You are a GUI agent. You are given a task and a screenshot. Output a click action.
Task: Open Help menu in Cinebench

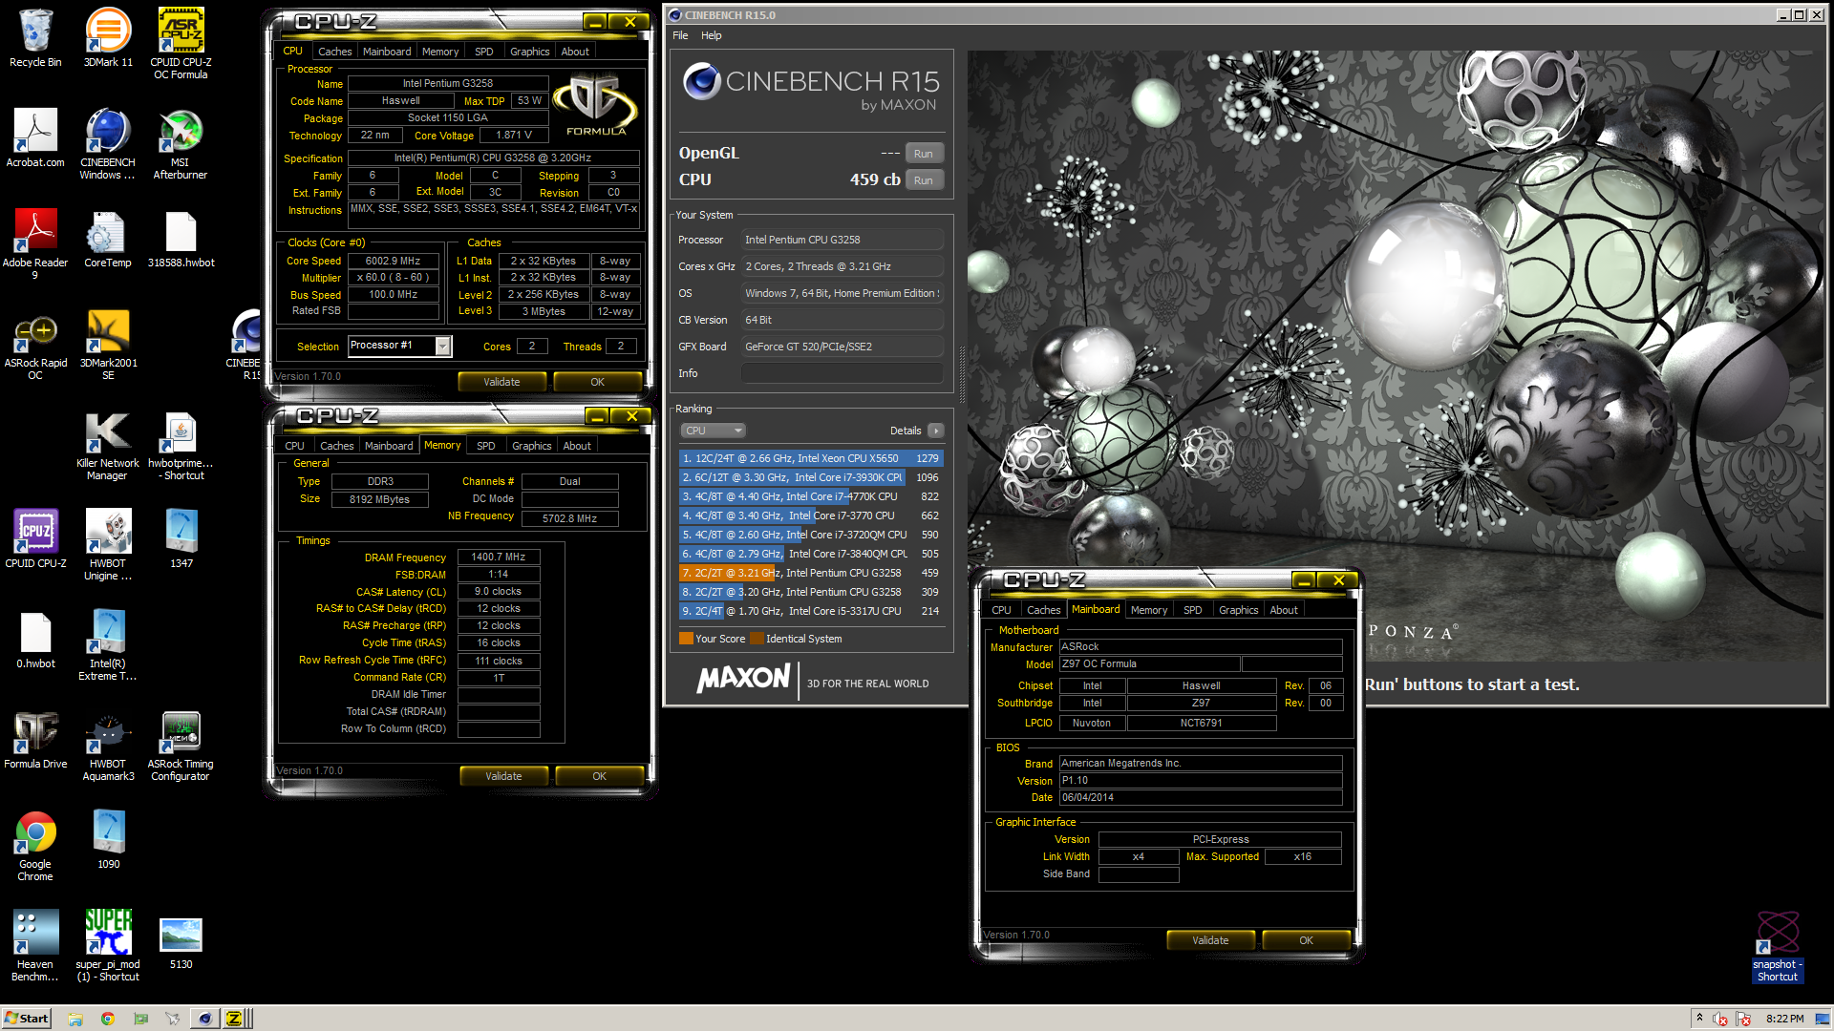(x=712, y=35)
